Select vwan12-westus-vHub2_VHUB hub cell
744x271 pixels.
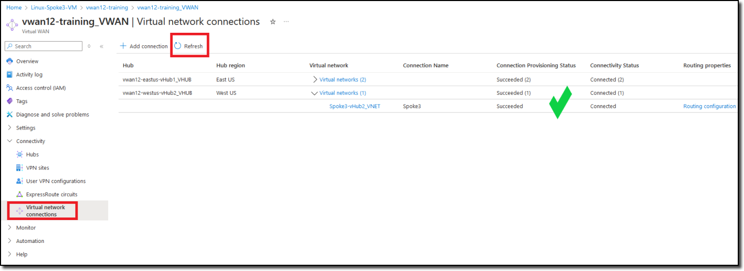click(x=158, y=93)
